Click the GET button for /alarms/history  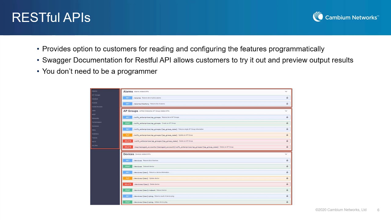[x=128, y=104]
